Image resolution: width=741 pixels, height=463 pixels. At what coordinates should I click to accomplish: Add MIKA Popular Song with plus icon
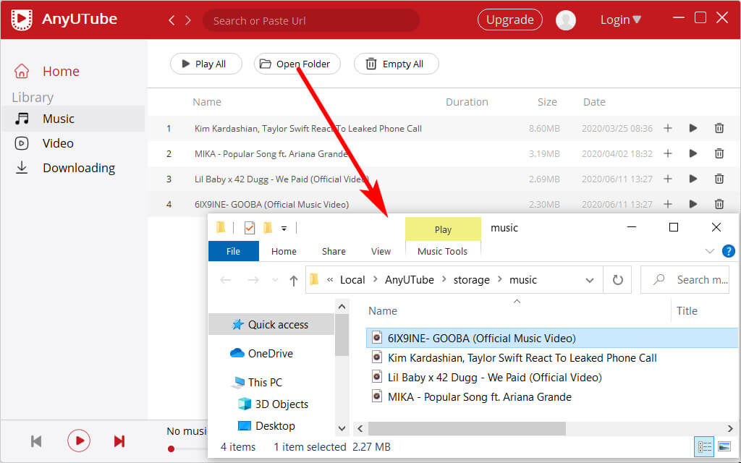[668, 153]
